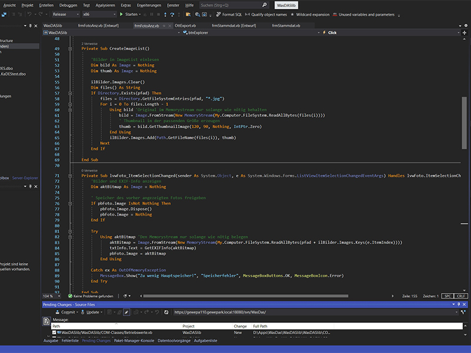Click the Commit button in Pending Changes
This screenshot has width=471, height=353.
65,312
